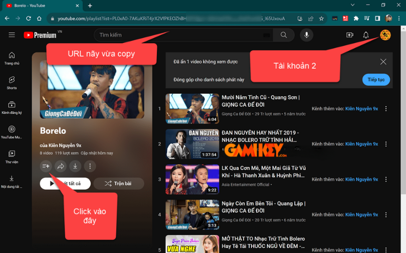406x253 pixels.
Task: Open playlist owner 'của Kiên Nguyễn 9x'
Action: click(x=60, y=145)
